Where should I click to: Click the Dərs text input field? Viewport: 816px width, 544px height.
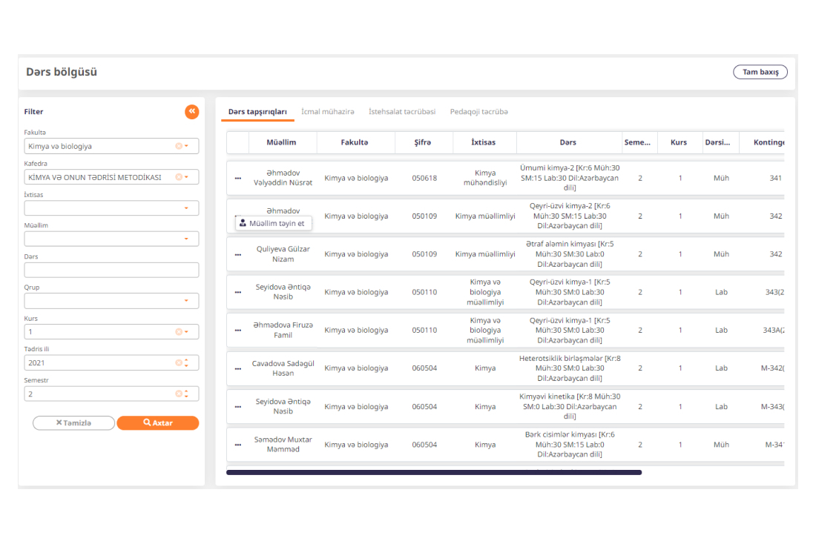pos(111,270)
